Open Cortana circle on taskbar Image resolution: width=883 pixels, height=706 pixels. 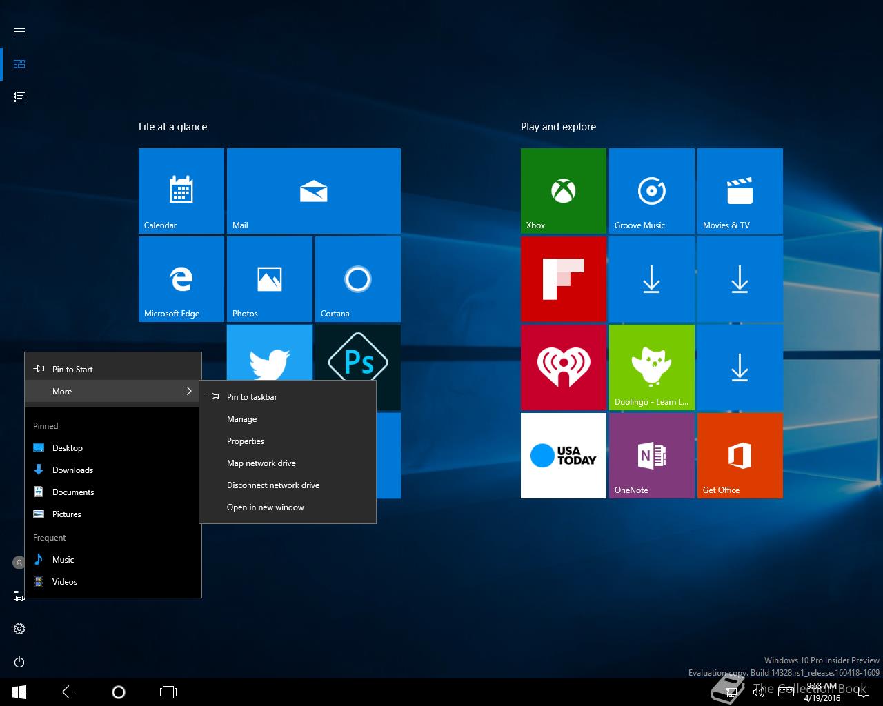(x=119, y=692)
